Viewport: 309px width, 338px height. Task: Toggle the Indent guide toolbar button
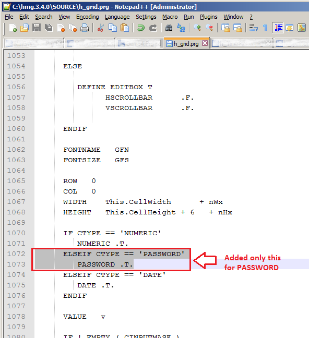point(278,28)
